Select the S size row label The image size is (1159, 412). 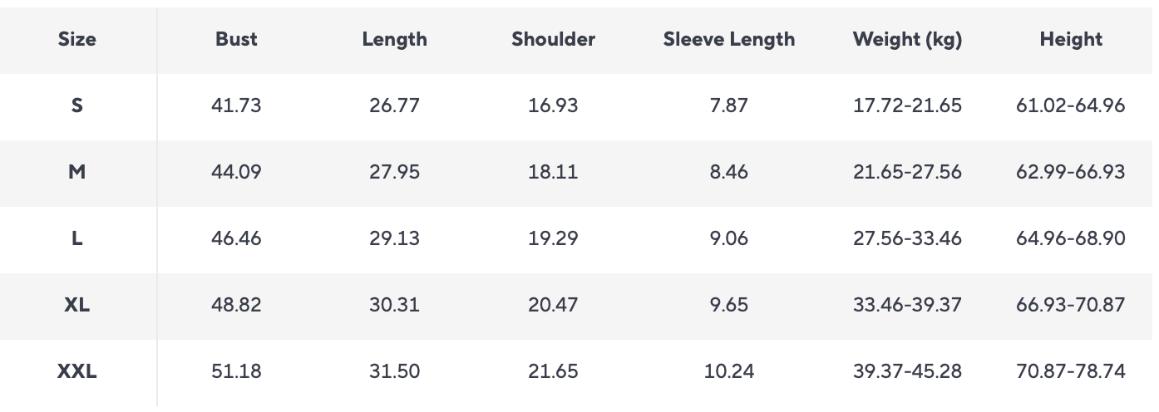[x=77, y=105]
